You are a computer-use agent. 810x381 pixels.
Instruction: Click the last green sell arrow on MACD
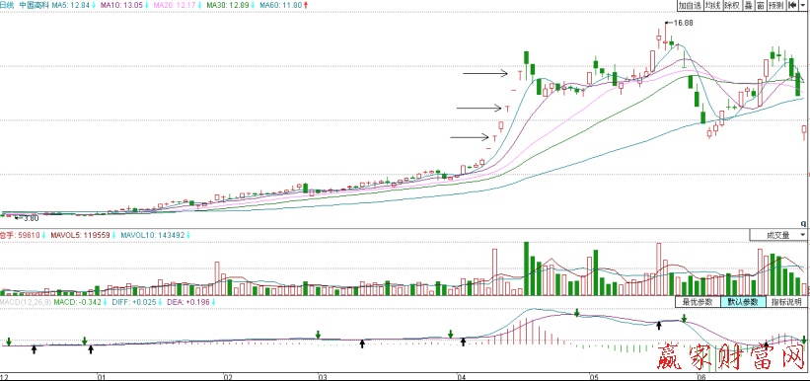click(x=804, y=340)
